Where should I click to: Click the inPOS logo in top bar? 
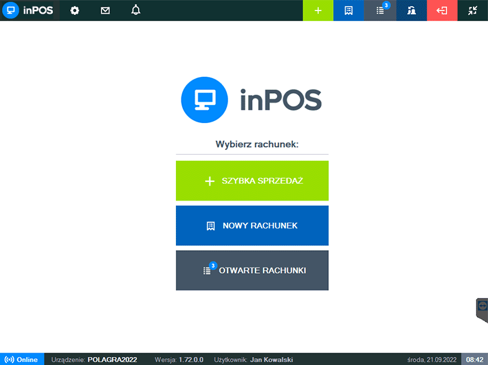pos(30,11)
